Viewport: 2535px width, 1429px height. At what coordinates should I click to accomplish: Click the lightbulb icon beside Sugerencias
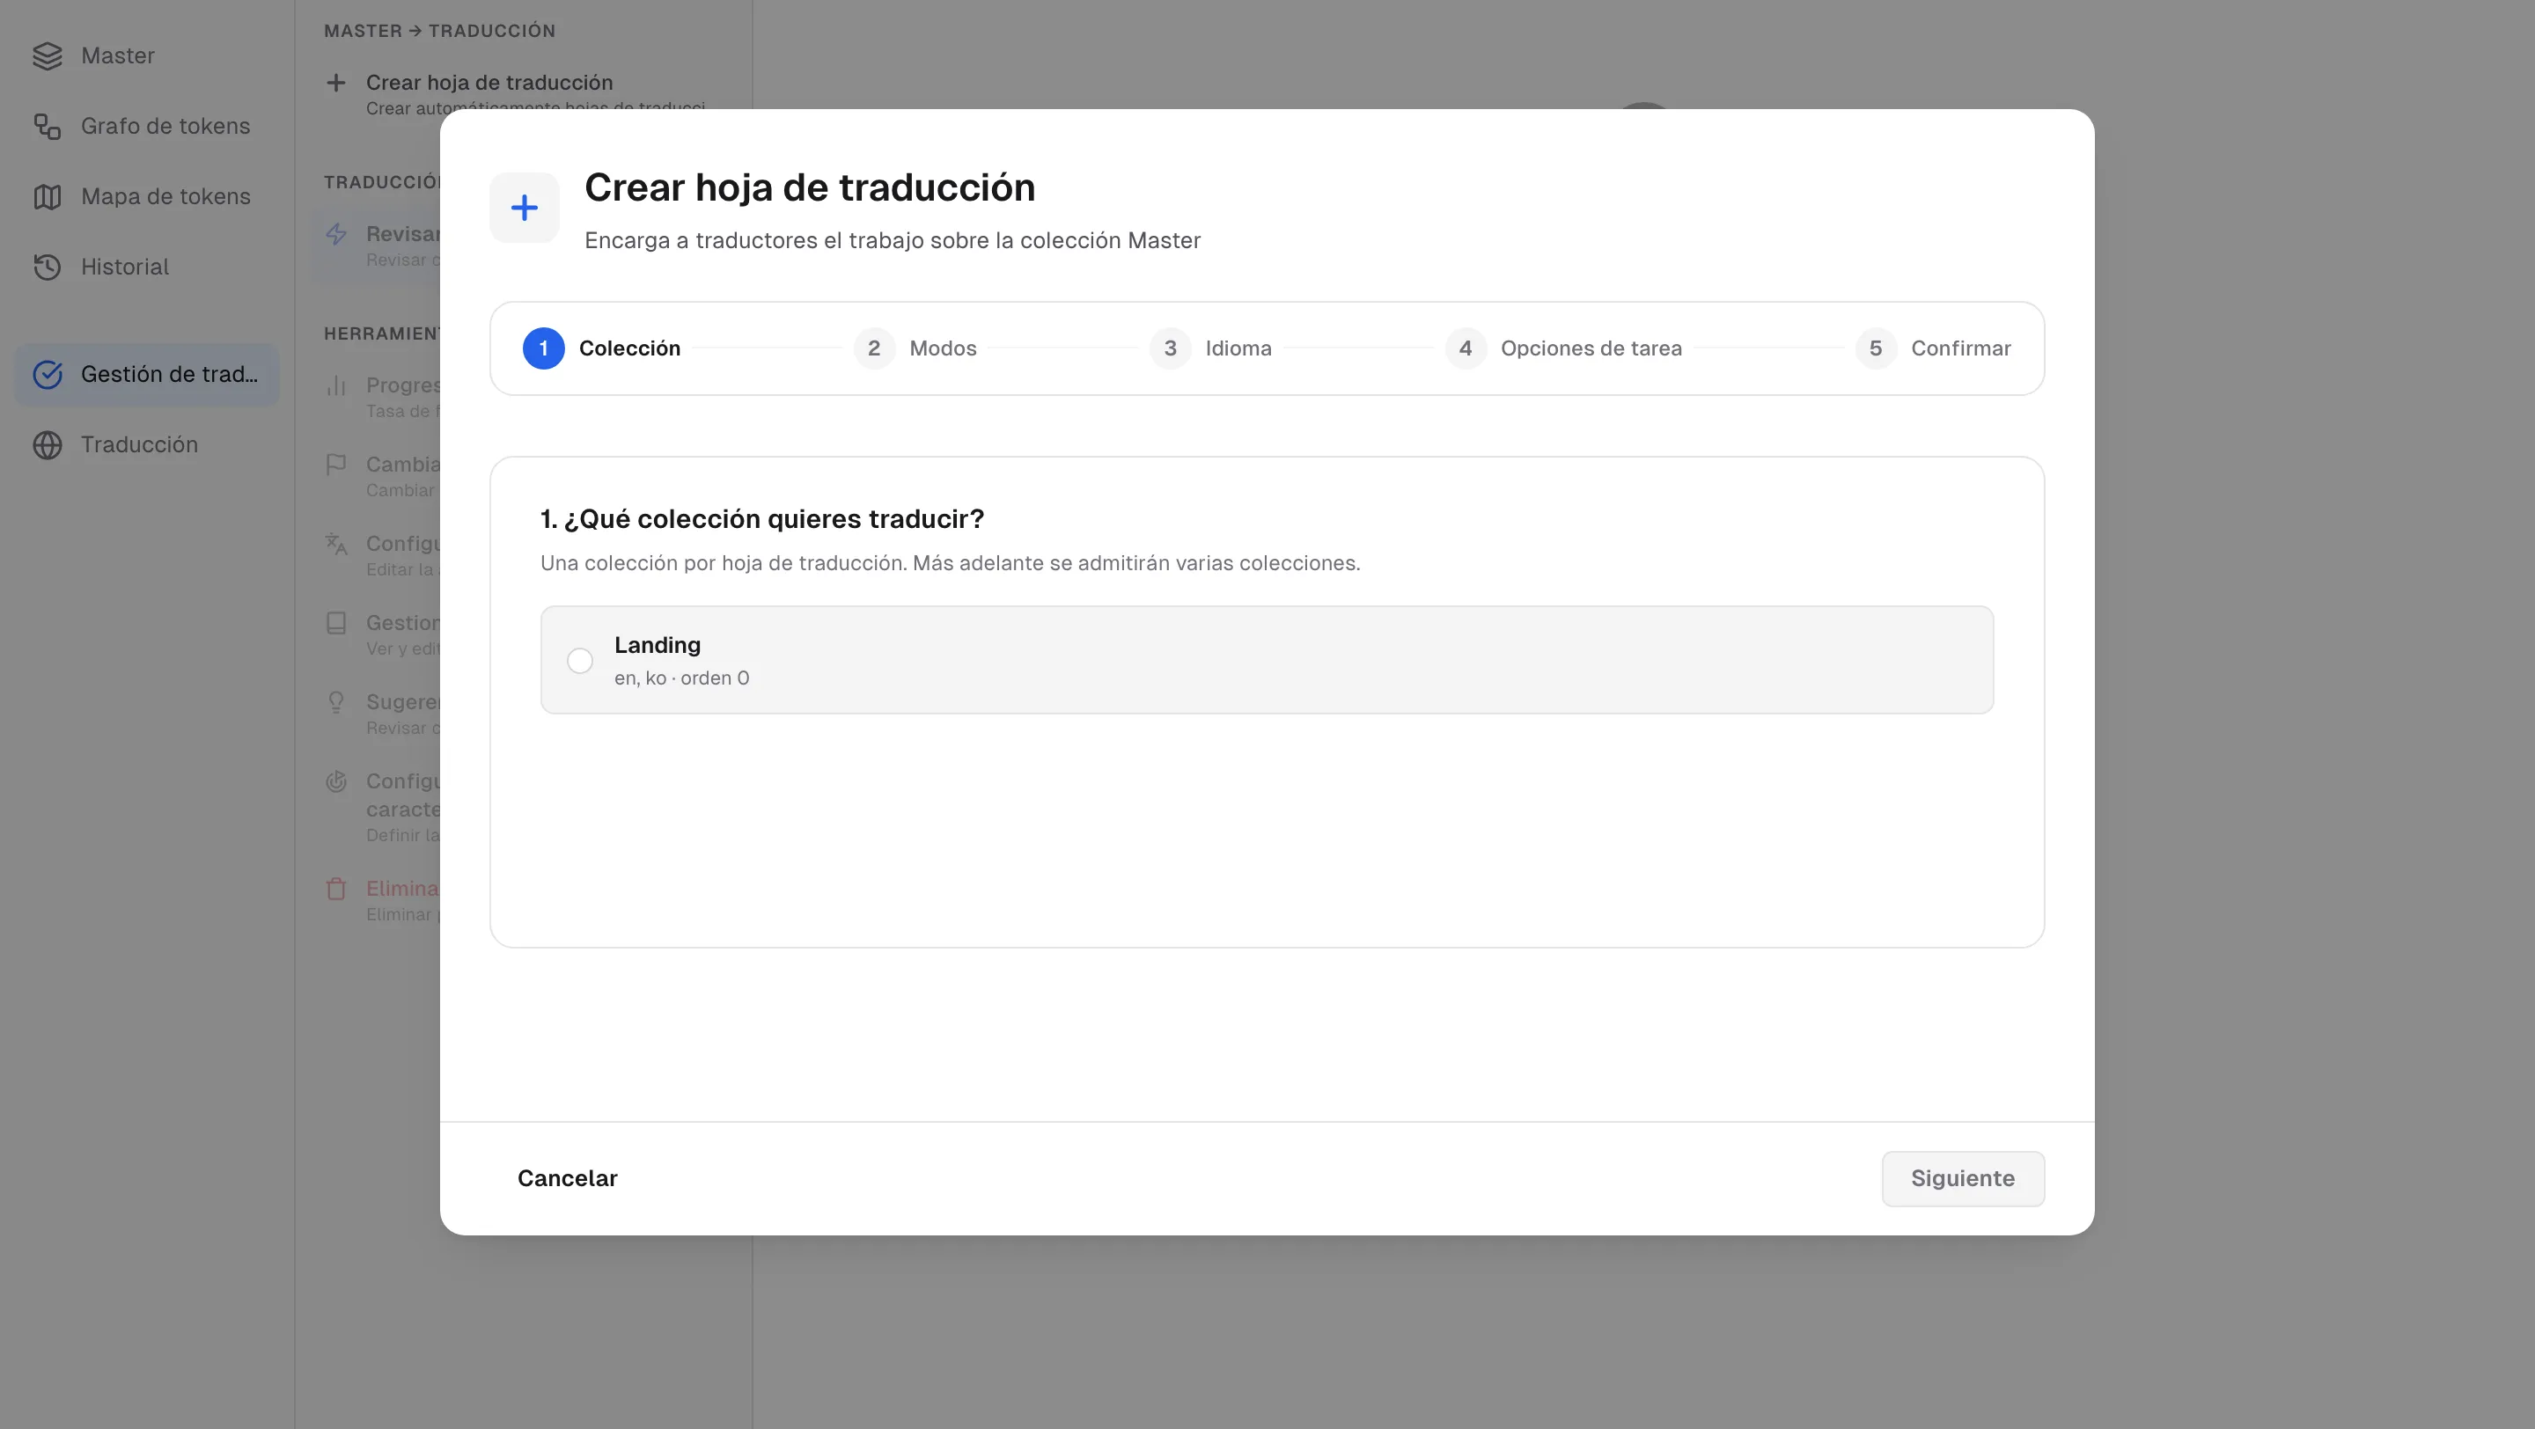pos(335,702)
